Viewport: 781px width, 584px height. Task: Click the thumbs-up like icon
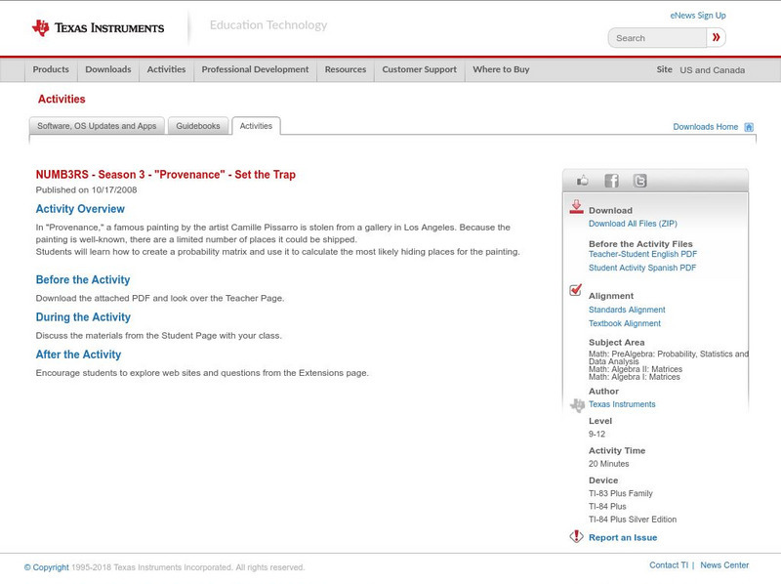coord(582,181)
